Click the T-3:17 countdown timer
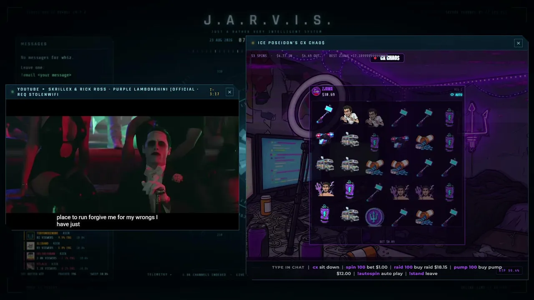This screenshot has height=300, width=534. (x=214, y=92)
